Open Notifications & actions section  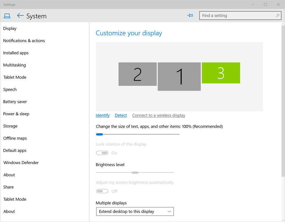click(x=24, y=41)
